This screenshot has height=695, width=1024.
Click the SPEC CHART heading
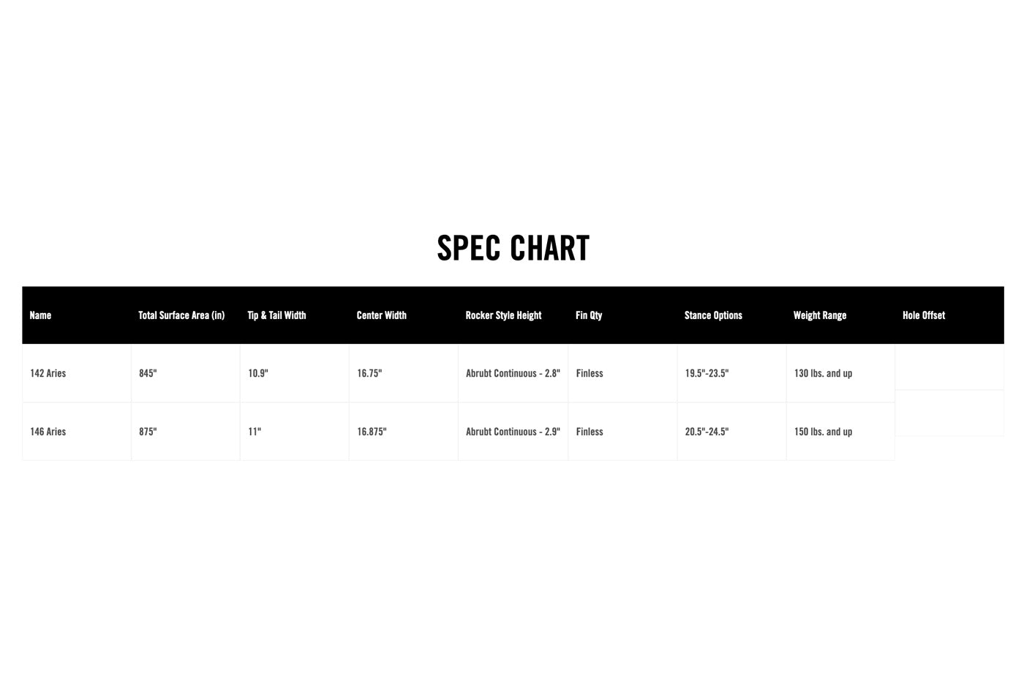[x=513, y=248]
